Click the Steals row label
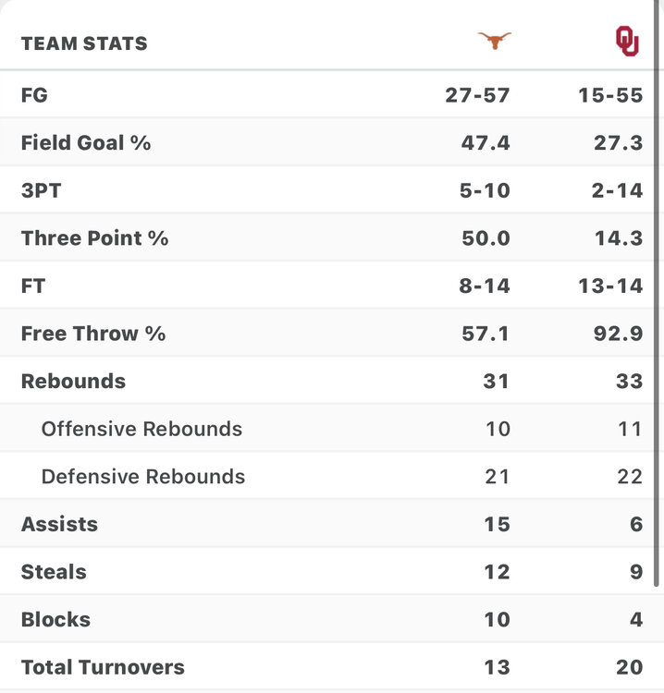Screen dimensions: 664x693 [x=54, y=572]
